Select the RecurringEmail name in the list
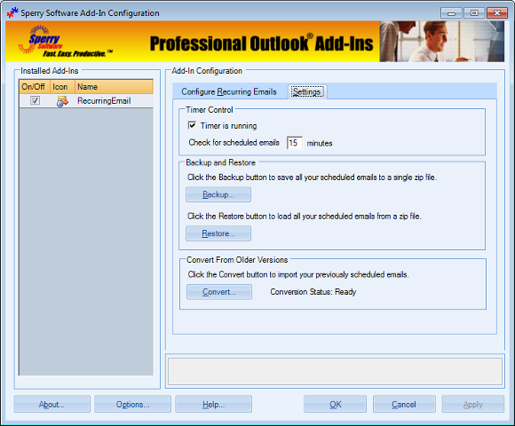Image resolution: width=515 pixels, height=426 pixels. 104,101
